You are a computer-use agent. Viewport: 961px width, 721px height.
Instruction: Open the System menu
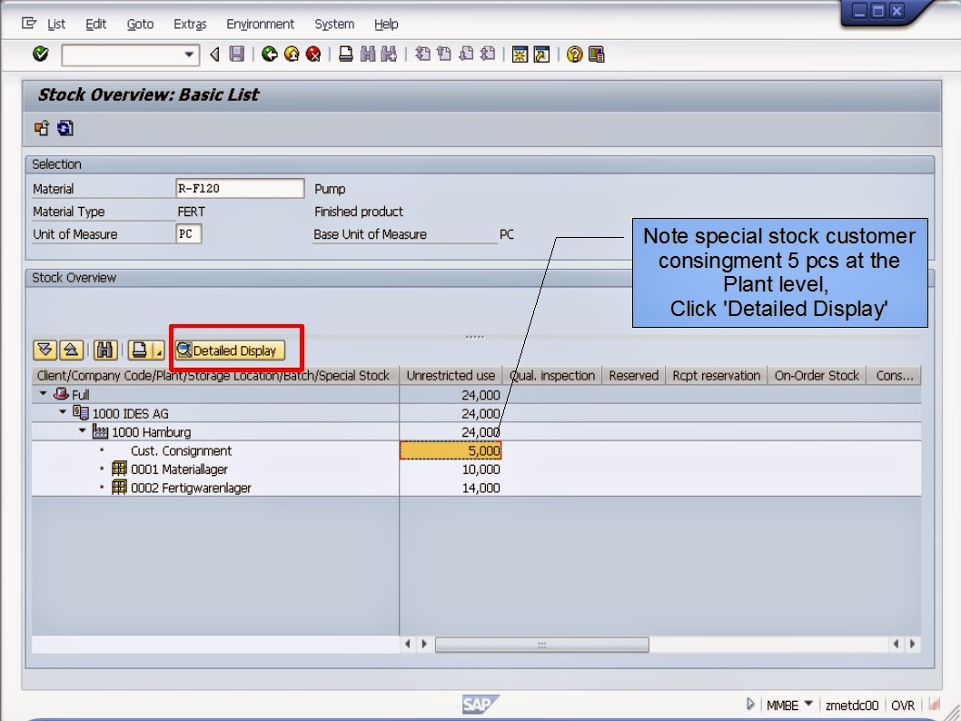(334, 24)
